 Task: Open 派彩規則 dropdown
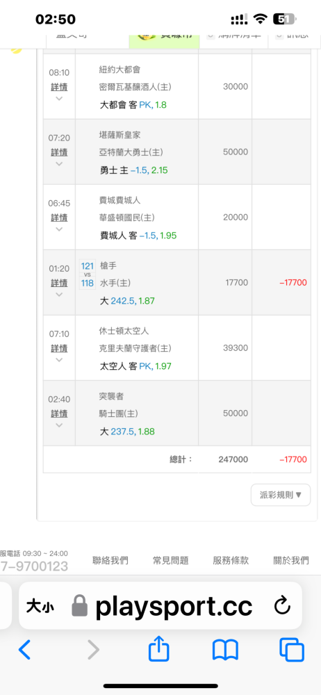pos(281,495)
